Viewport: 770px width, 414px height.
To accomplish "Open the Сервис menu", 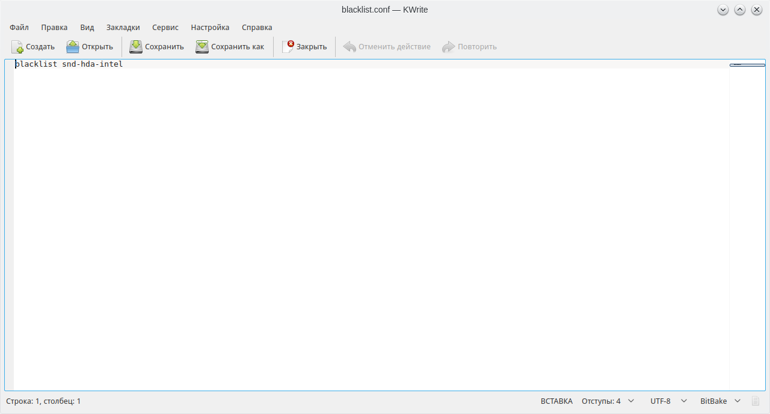I will [x=165, y=27].
